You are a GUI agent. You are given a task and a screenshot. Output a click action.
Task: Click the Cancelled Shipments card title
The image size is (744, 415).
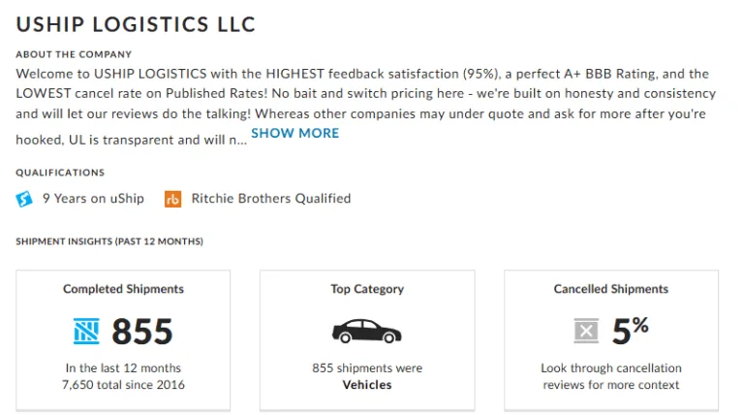coord(611,289)
